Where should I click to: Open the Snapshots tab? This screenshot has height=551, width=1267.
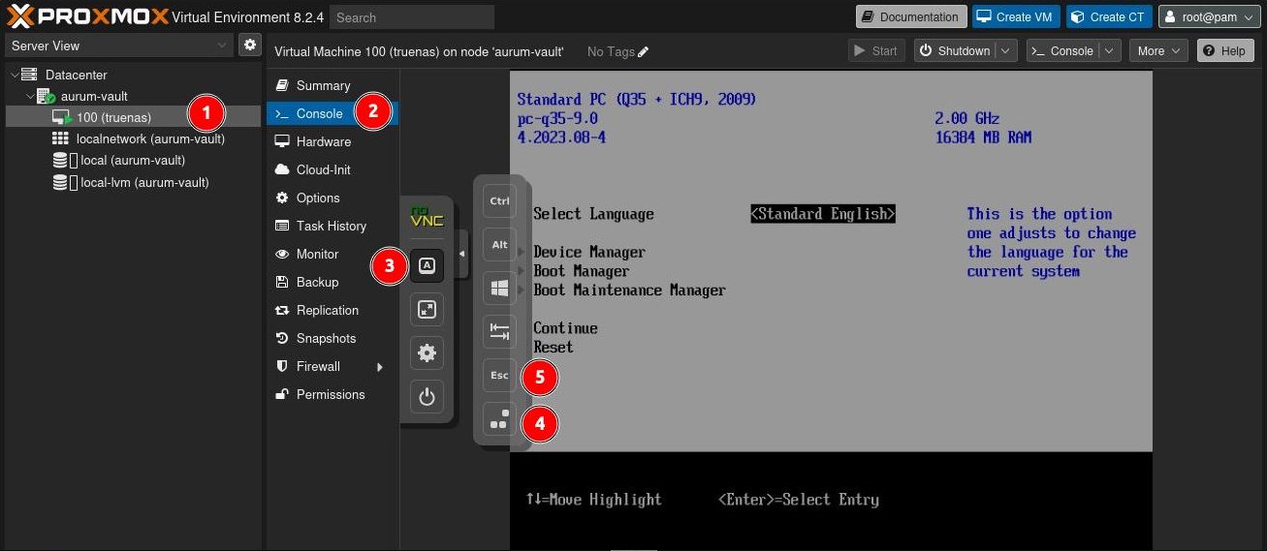(x=333, y=338)
